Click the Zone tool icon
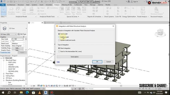The image size is (170, 95). 84,10
